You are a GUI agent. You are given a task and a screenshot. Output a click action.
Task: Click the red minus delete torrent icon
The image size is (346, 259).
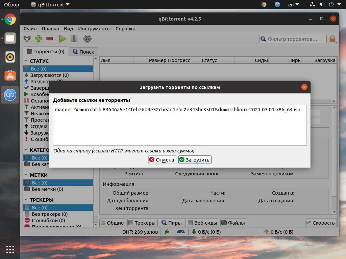tap(49, 39)
